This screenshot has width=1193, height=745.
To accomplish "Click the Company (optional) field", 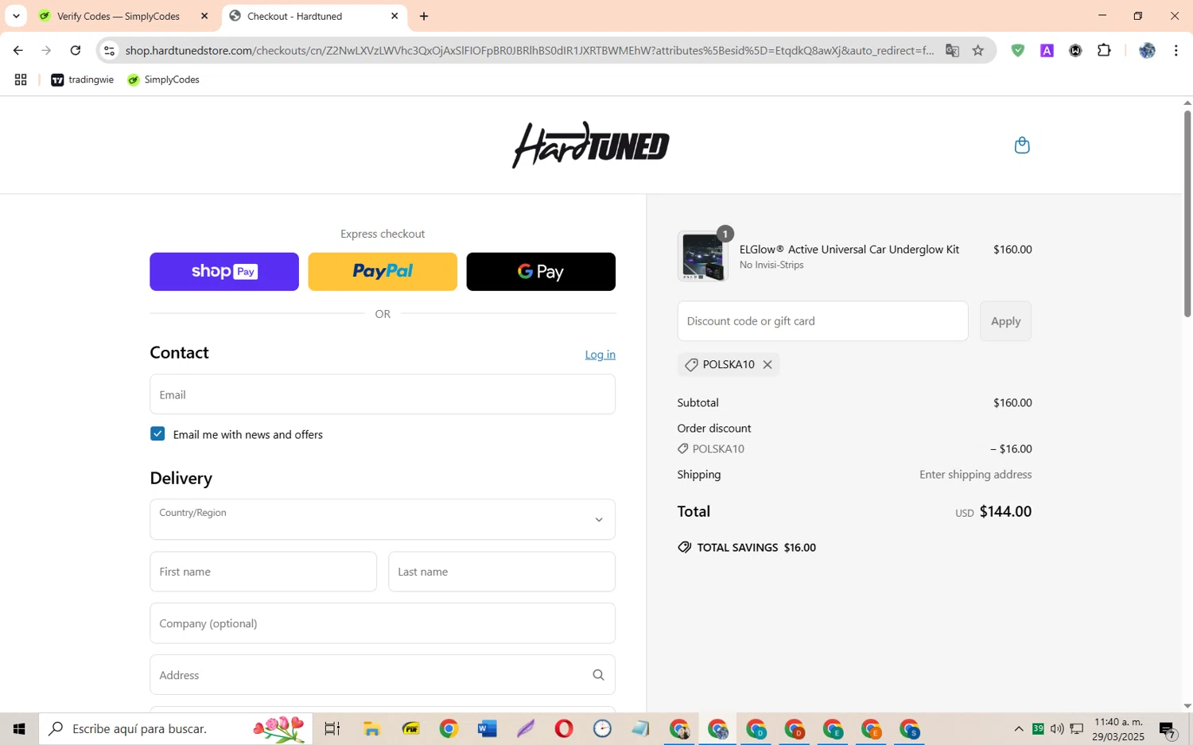I will click(x=383, y=623).
